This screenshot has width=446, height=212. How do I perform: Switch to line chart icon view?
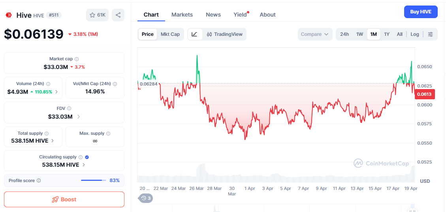(194, 34)
